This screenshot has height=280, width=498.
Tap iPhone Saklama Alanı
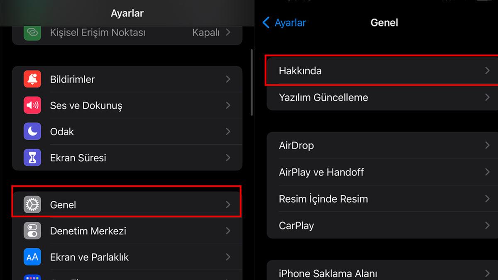(327, 273)
